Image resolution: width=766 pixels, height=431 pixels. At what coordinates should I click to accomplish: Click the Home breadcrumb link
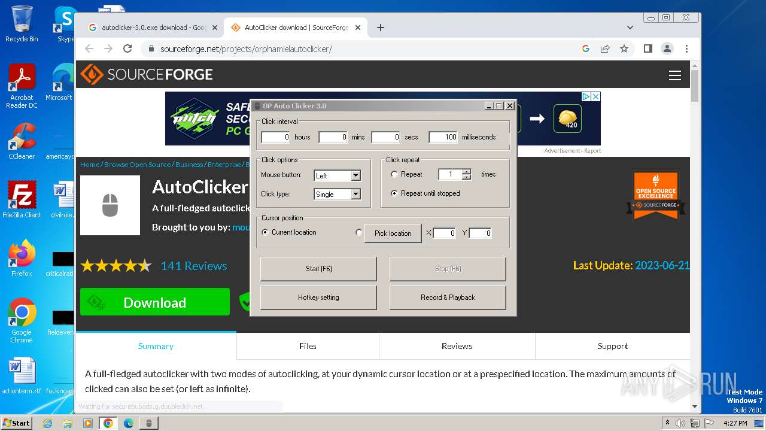coord(90,165)
